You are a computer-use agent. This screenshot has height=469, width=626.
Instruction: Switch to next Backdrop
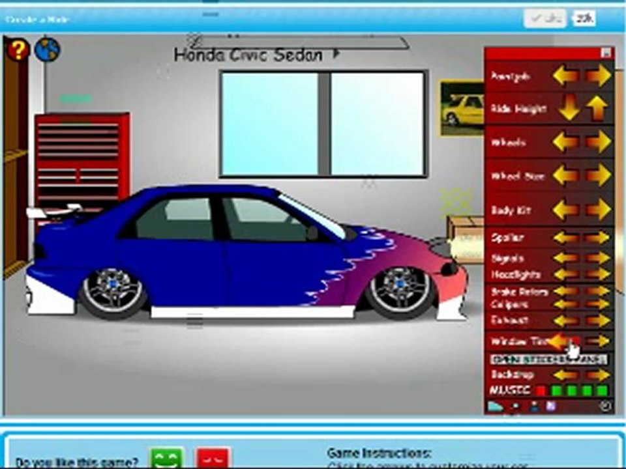[x=599, y=375]
